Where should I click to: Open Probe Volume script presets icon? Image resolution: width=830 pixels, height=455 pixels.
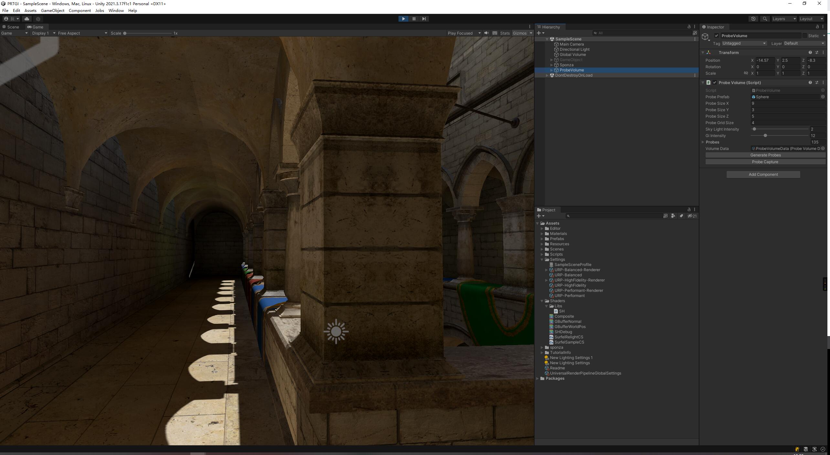point(817,82)
